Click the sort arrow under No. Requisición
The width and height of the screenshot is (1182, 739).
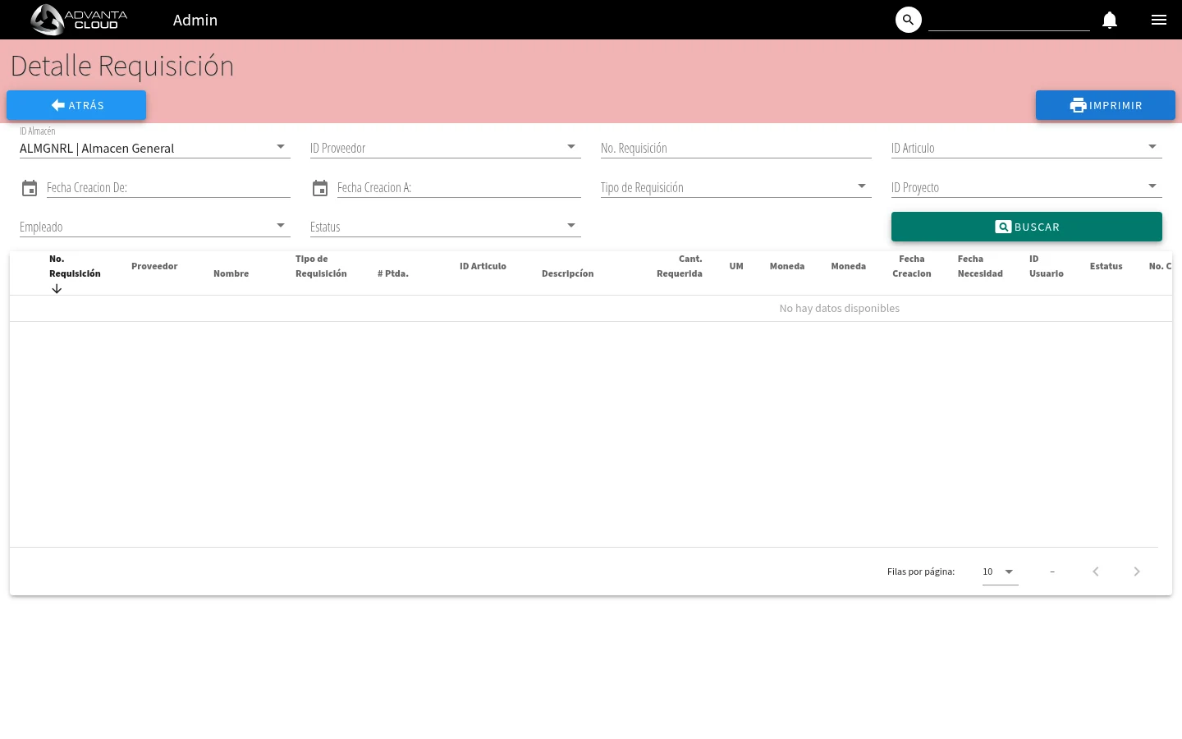(x=57, y=288)
